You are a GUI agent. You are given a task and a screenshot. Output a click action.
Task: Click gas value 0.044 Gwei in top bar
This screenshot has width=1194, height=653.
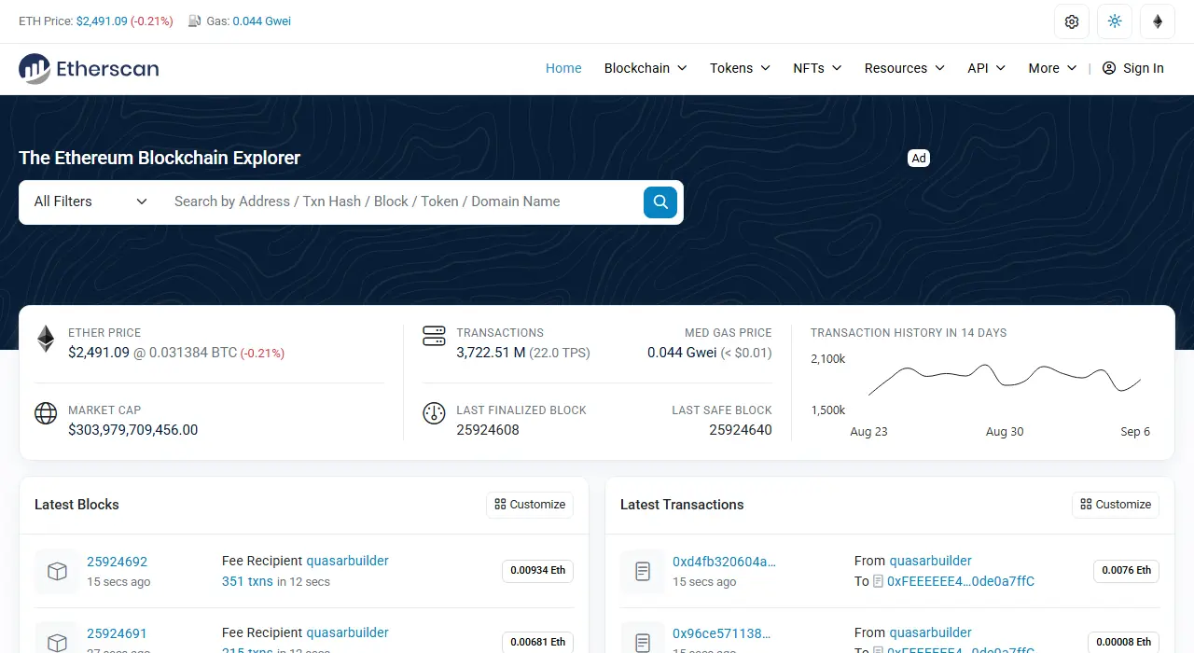[262, 21]
